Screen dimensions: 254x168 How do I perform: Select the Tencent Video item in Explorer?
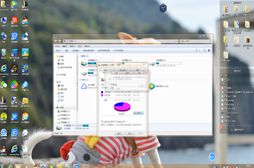tap(159, 87)
